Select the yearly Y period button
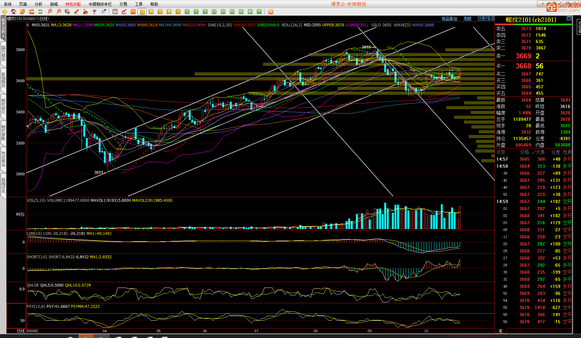This screenshot has height=338, width=581. coord(259,12)
